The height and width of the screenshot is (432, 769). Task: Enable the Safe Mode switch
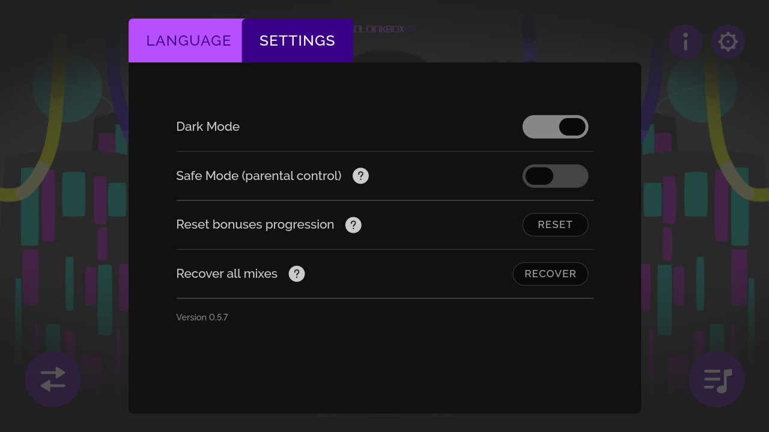555,176
